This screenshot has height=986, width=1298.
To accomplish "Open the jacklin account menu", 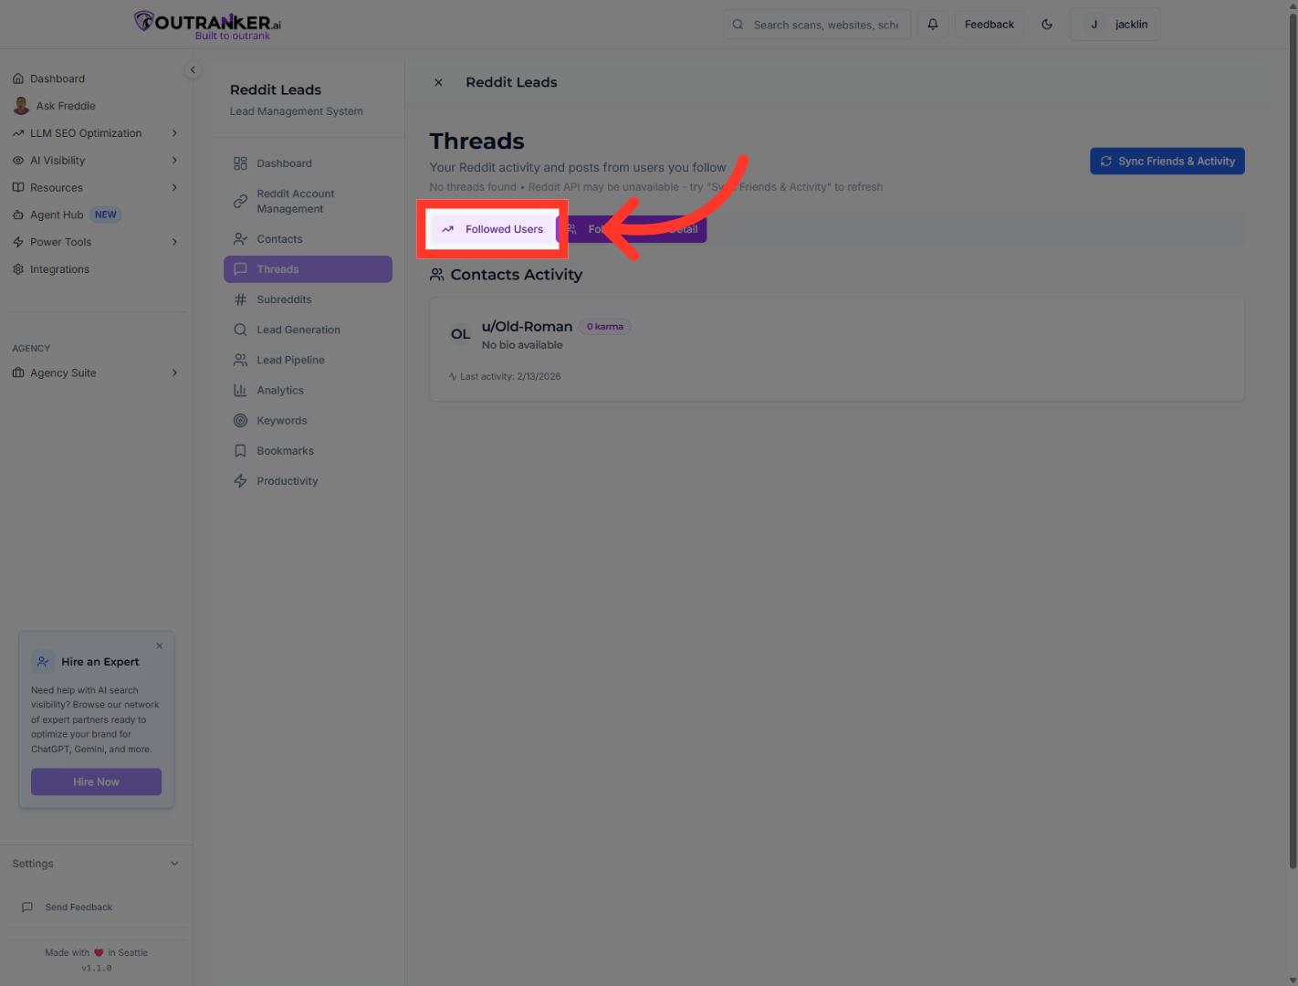I will coord(1115,25).
